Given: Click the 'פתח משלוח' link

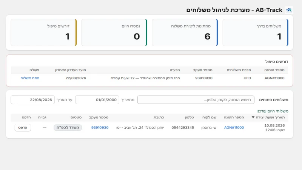Looking at the screenshot, I should [x=30, y=78].
